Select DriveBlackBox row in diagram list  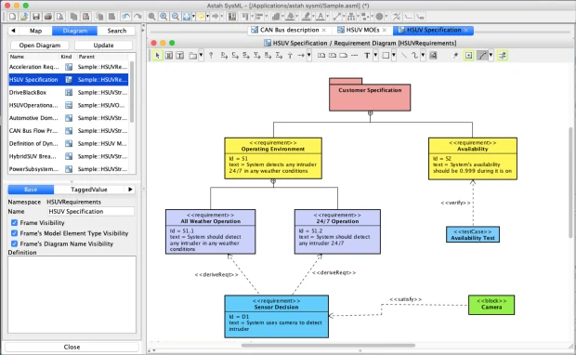coord(69,92)
